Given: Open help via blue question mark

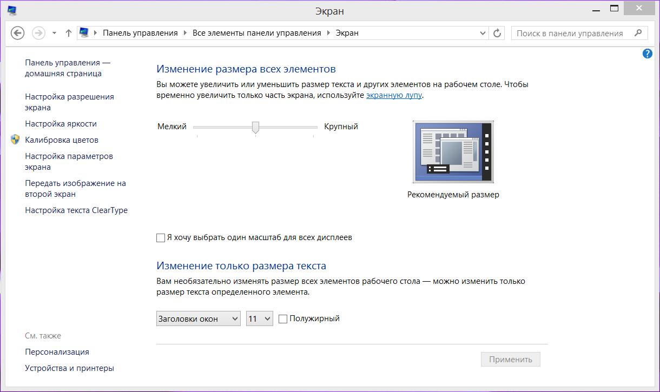Looking at the screenshot, I should tap(647, 54).
